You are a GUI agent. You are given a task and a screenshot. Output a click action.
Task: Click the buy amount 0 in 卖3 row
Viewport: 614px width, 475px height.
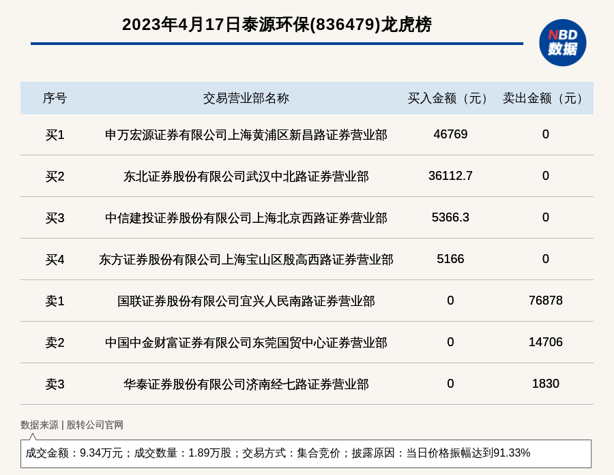(x=450, y=383)
